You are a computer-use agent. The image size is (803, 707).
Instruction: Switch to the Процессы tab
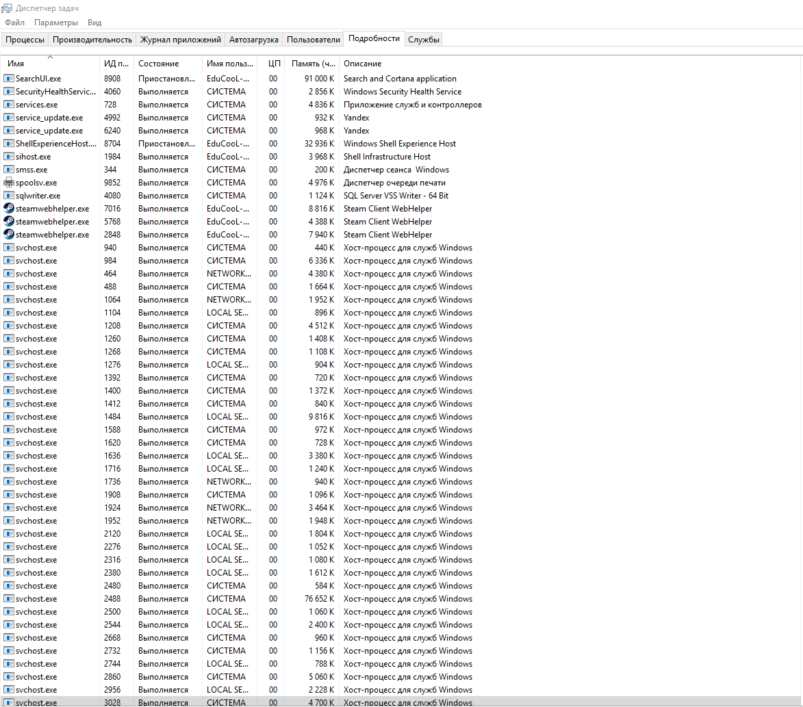click(x=25, y=40)
